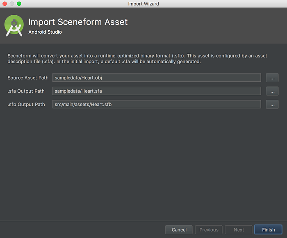Image resolution: width=287 pixels, height=238 pixels.
Task: Click the Android Studio logo icon
Action: [x=14, y=25]
